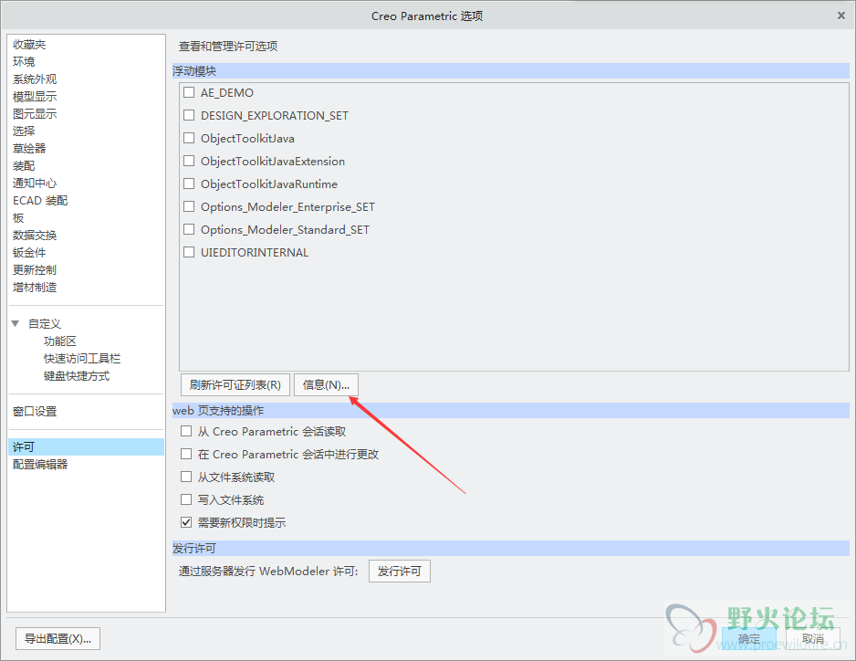
Task: Open ECAD 装配 settings
Action: 40,201
